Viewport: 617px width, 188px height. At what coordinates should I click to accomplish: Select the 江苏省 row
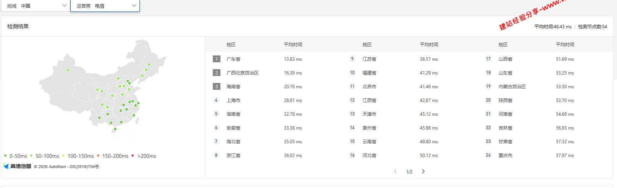409,59
